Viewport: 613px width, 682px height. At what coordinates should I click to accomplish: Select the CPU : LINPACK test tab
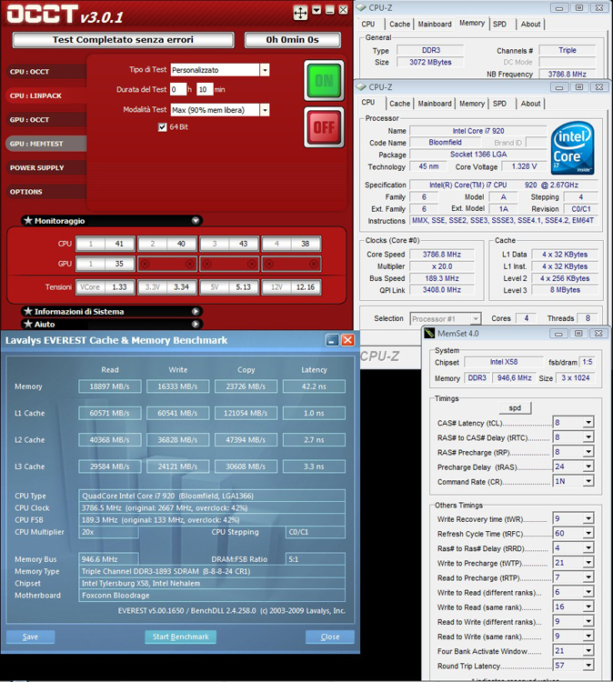pos(45,95)
